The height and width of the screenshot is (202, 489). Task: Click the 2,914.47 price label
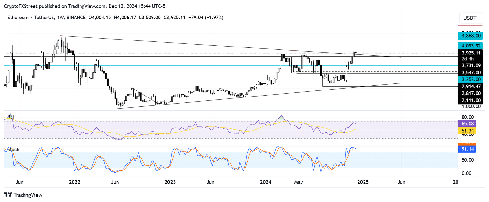470,86
